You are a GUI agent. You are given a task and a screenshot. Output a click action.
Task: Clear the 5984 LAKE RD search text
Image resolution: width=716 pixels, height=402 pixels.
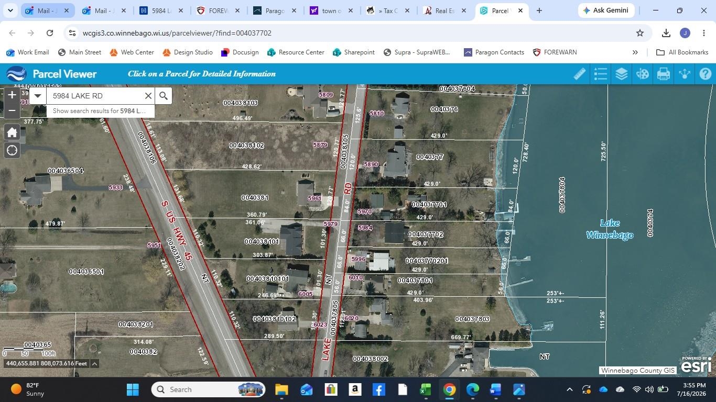pos(148,96)
